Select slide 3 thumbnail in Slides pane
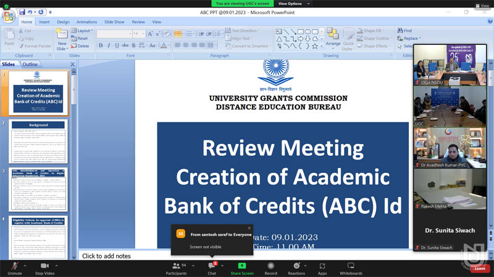Screen dimensions: 494x277 (x=38, y=190)
